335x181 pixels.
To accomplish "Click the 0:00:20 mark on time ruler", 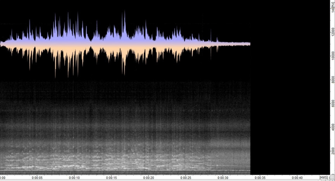I will click(149, 178).
